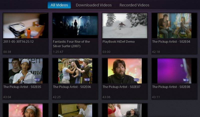Image resolution: width=200 pixels, height=117 pixels.
Task: Click the 43:06 duration label
Action: [x=106, y=97]
